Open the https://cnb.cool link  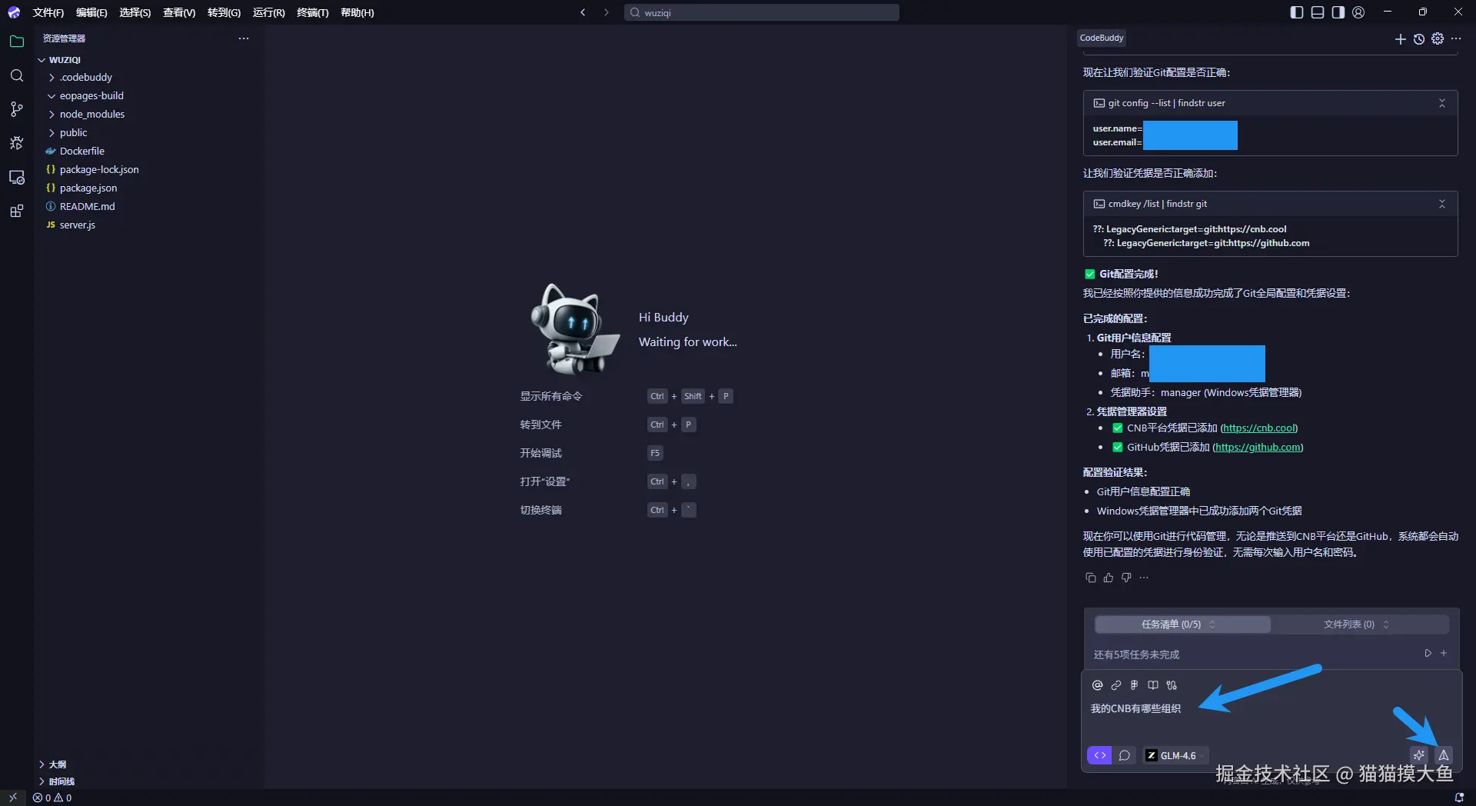coord(1258,428)
